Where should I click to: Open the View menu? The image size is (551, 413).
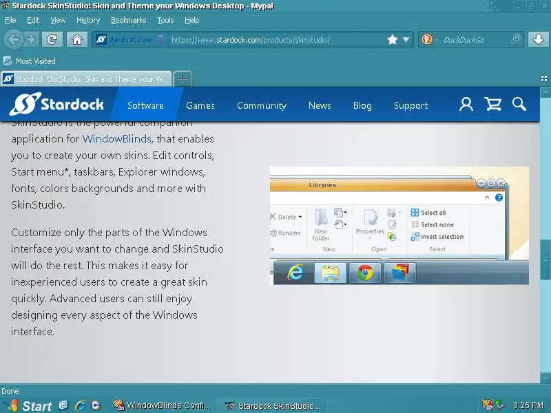(58, 20)
